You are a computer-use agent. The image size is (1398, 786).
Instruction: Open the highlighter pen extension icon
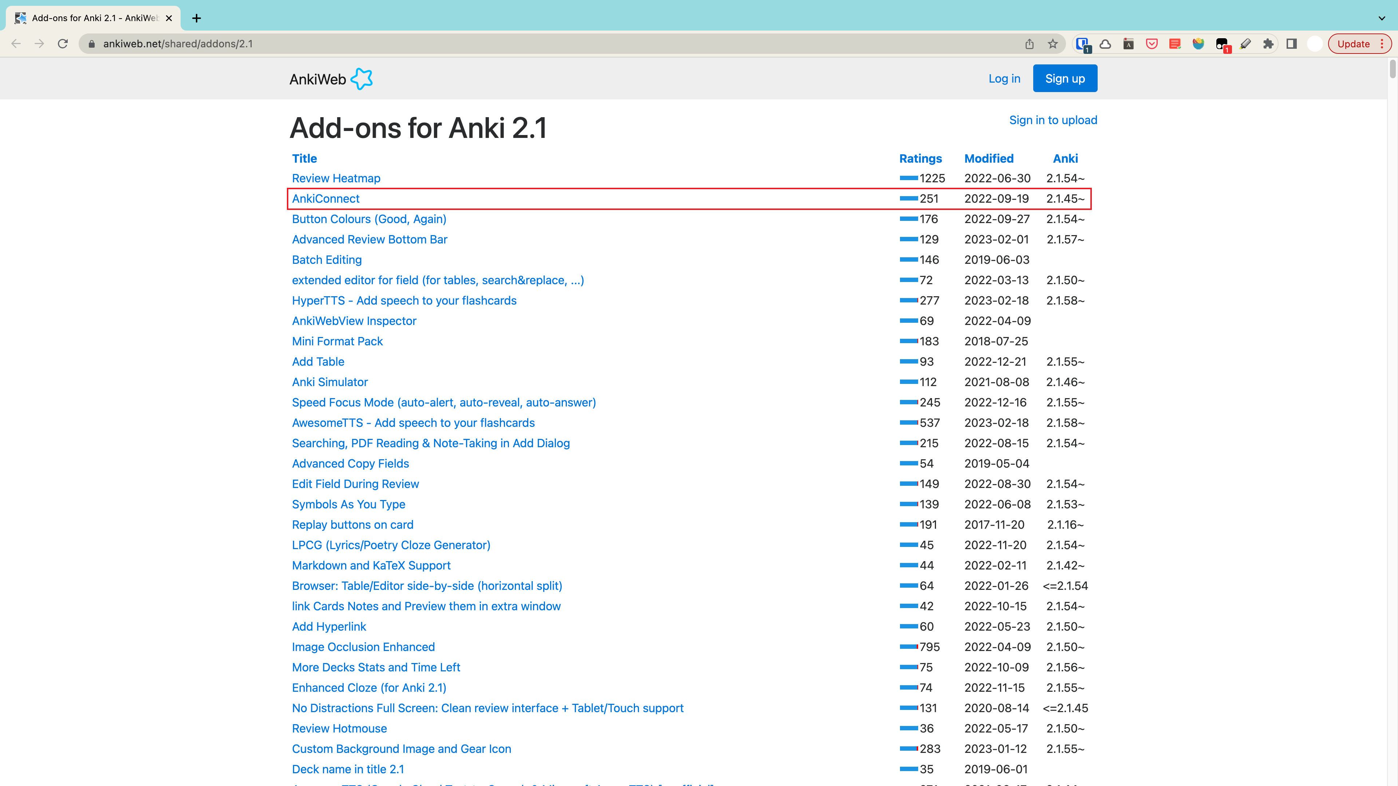click(1245, 44)
